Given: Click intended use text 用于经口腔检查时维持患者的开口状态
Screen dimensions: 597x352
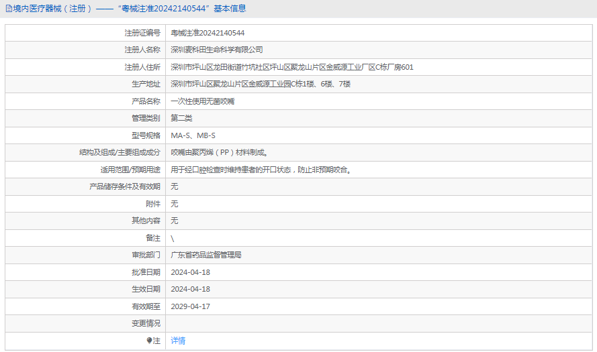Looking at the screenshot, I should (261, 170).
